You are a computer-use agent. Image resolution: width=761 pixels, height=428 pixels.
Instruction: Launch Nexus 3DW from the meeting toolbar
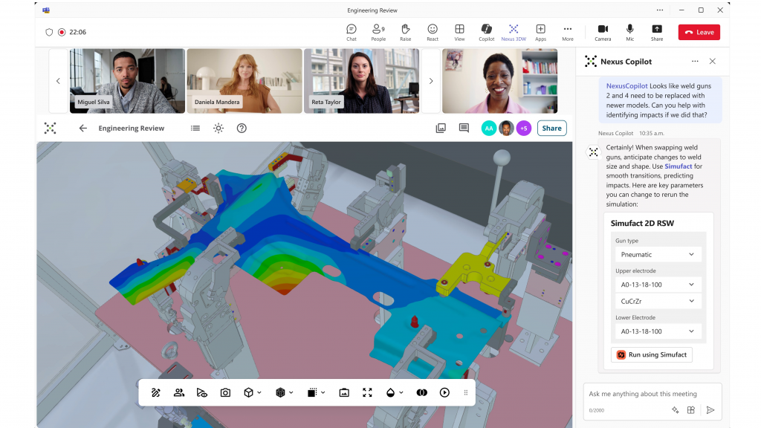(514, 31)
